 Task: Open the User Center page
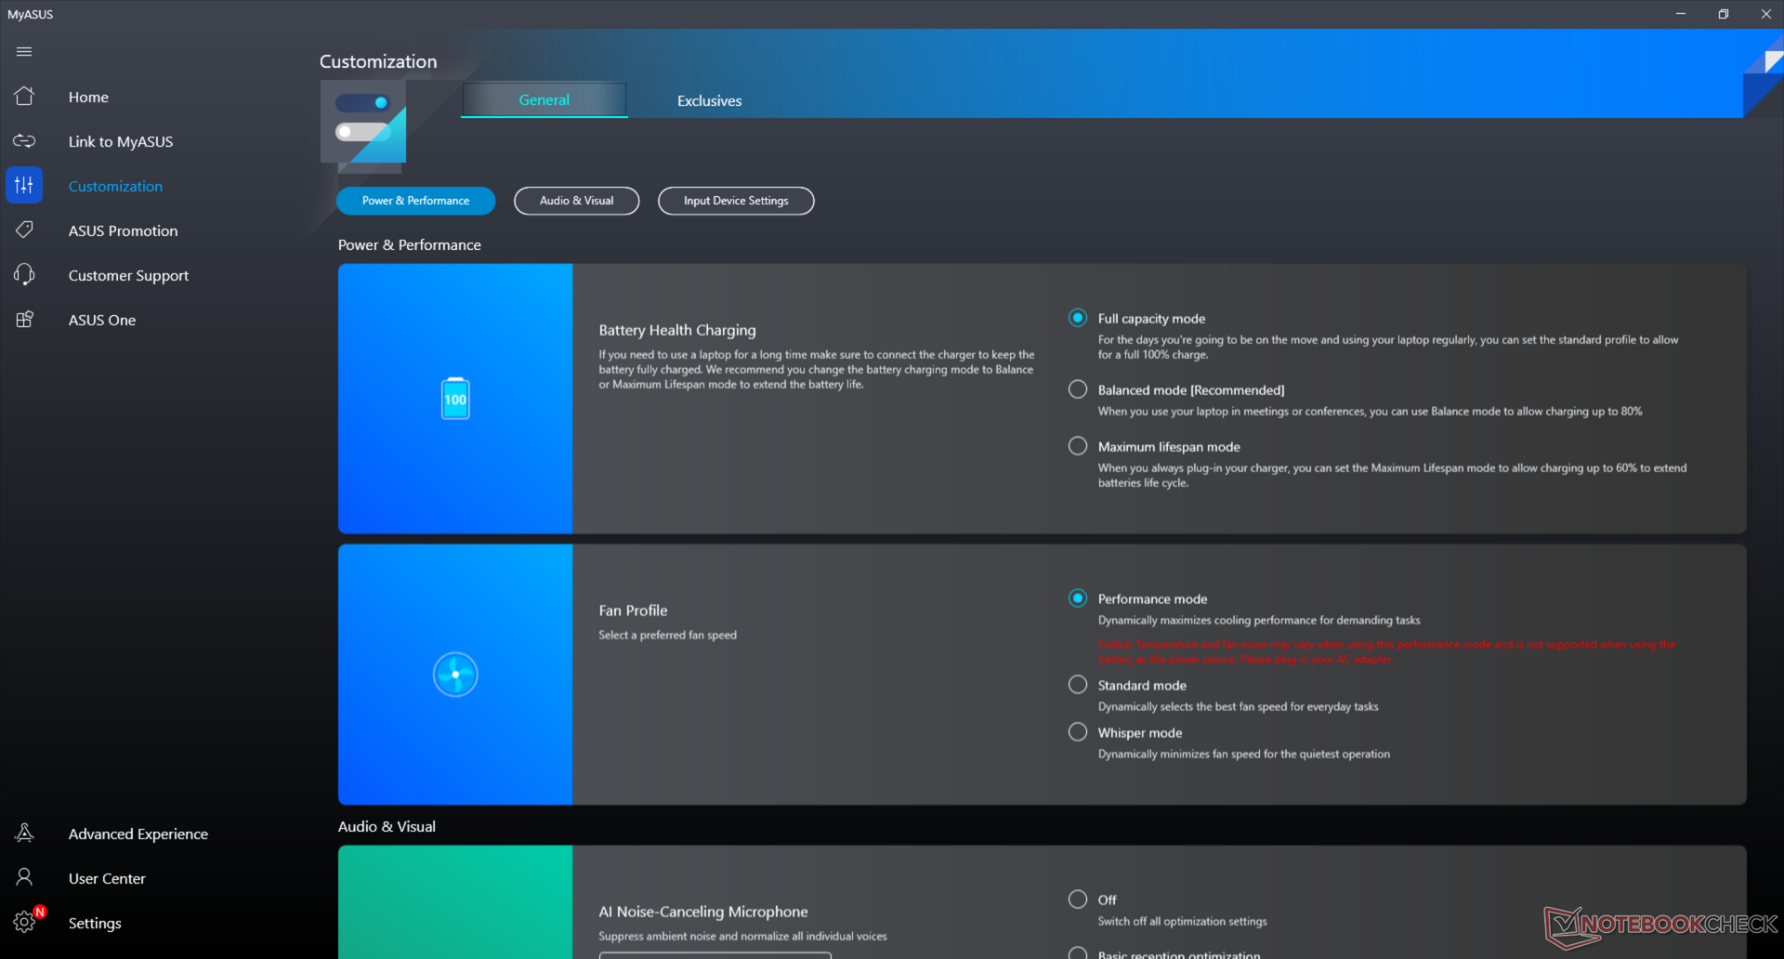click(107, 878)
